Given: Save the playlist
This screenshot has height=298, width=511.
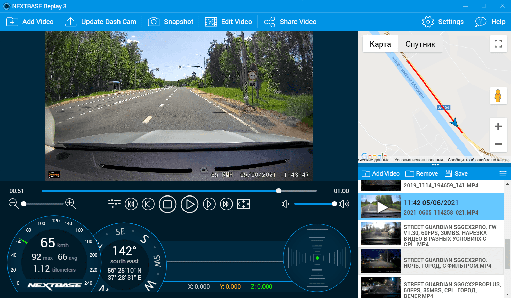Looking at the screenshot, I should 456,174.
